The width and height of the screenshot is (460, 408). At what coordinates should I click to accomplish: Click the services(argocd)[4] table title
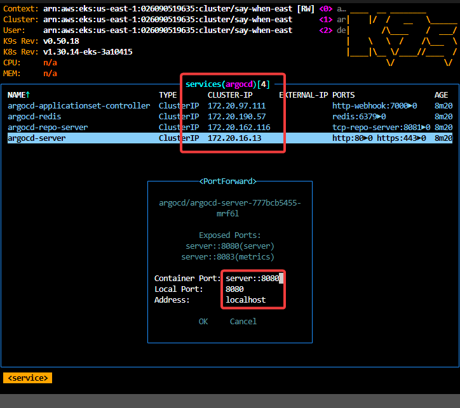click(227, 84)
